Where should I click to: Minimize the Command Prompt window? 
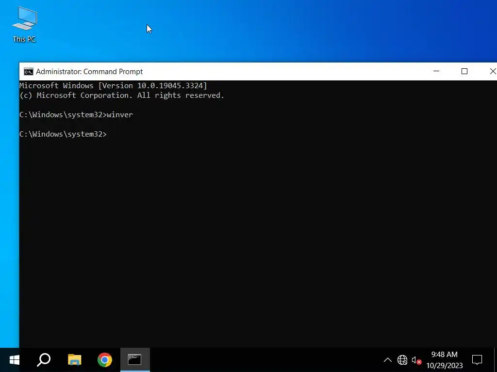[x=436, y=71]
